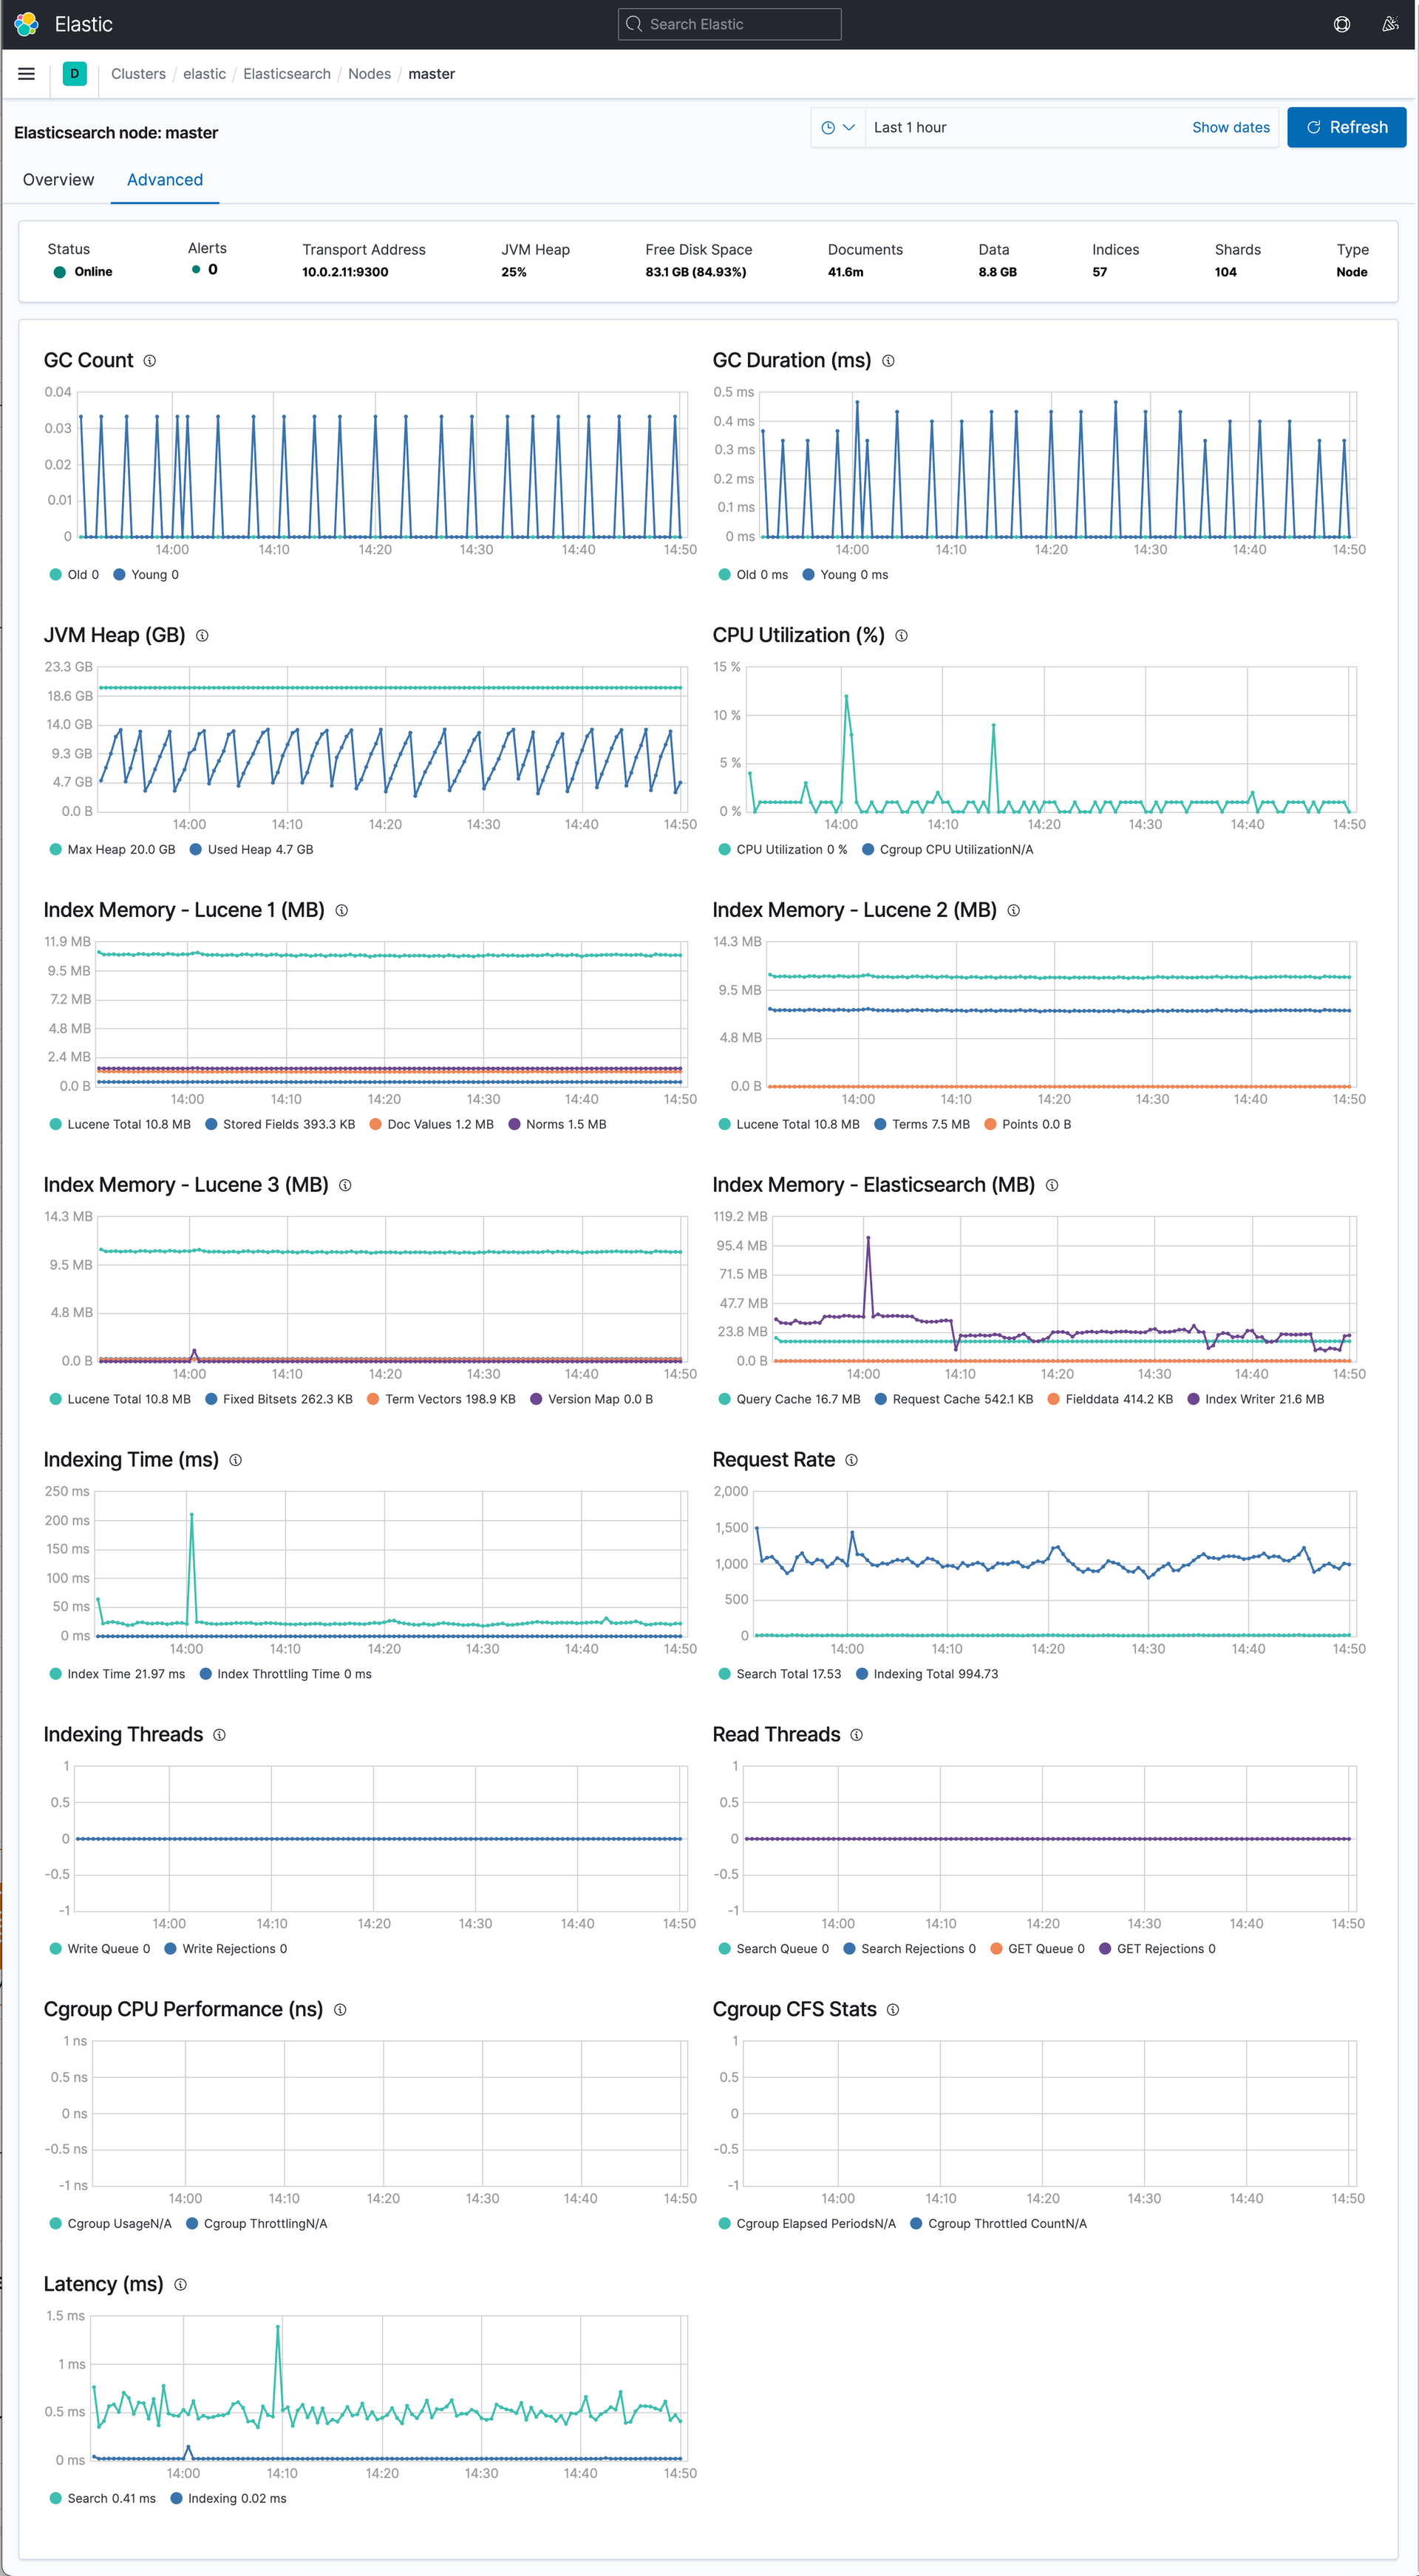Switch to the Overview tab
Screen dimensions: 1419x2576
[x=58, y=180]
